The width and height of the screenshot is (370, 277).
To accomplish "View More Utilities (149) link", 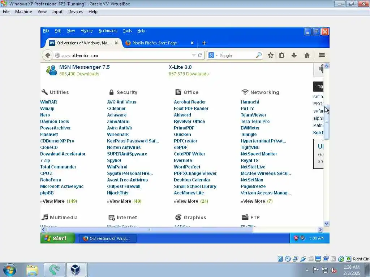I will tap(59, 201).
